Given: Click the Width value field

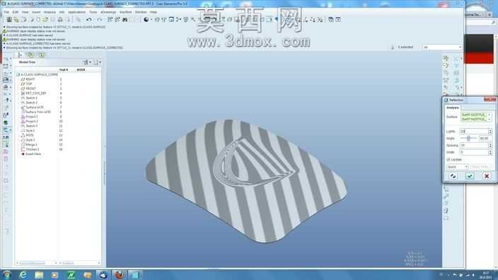Looking at the screenshot, I should (474, 153).
